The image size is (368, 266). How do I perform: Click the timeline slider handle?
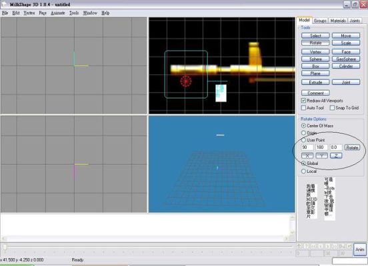(5, 247)
